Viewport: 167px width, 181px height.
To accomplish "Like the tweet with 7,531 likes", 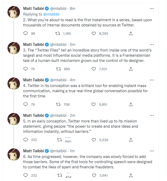I will coord(94,69).
